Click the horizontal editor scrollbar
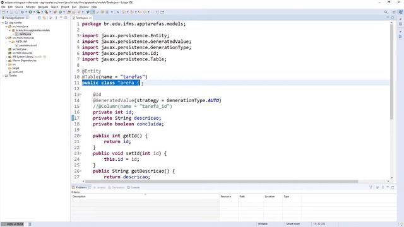Image resolution: width=404 pixels, height=227 pixels. [x=222, y=181]
